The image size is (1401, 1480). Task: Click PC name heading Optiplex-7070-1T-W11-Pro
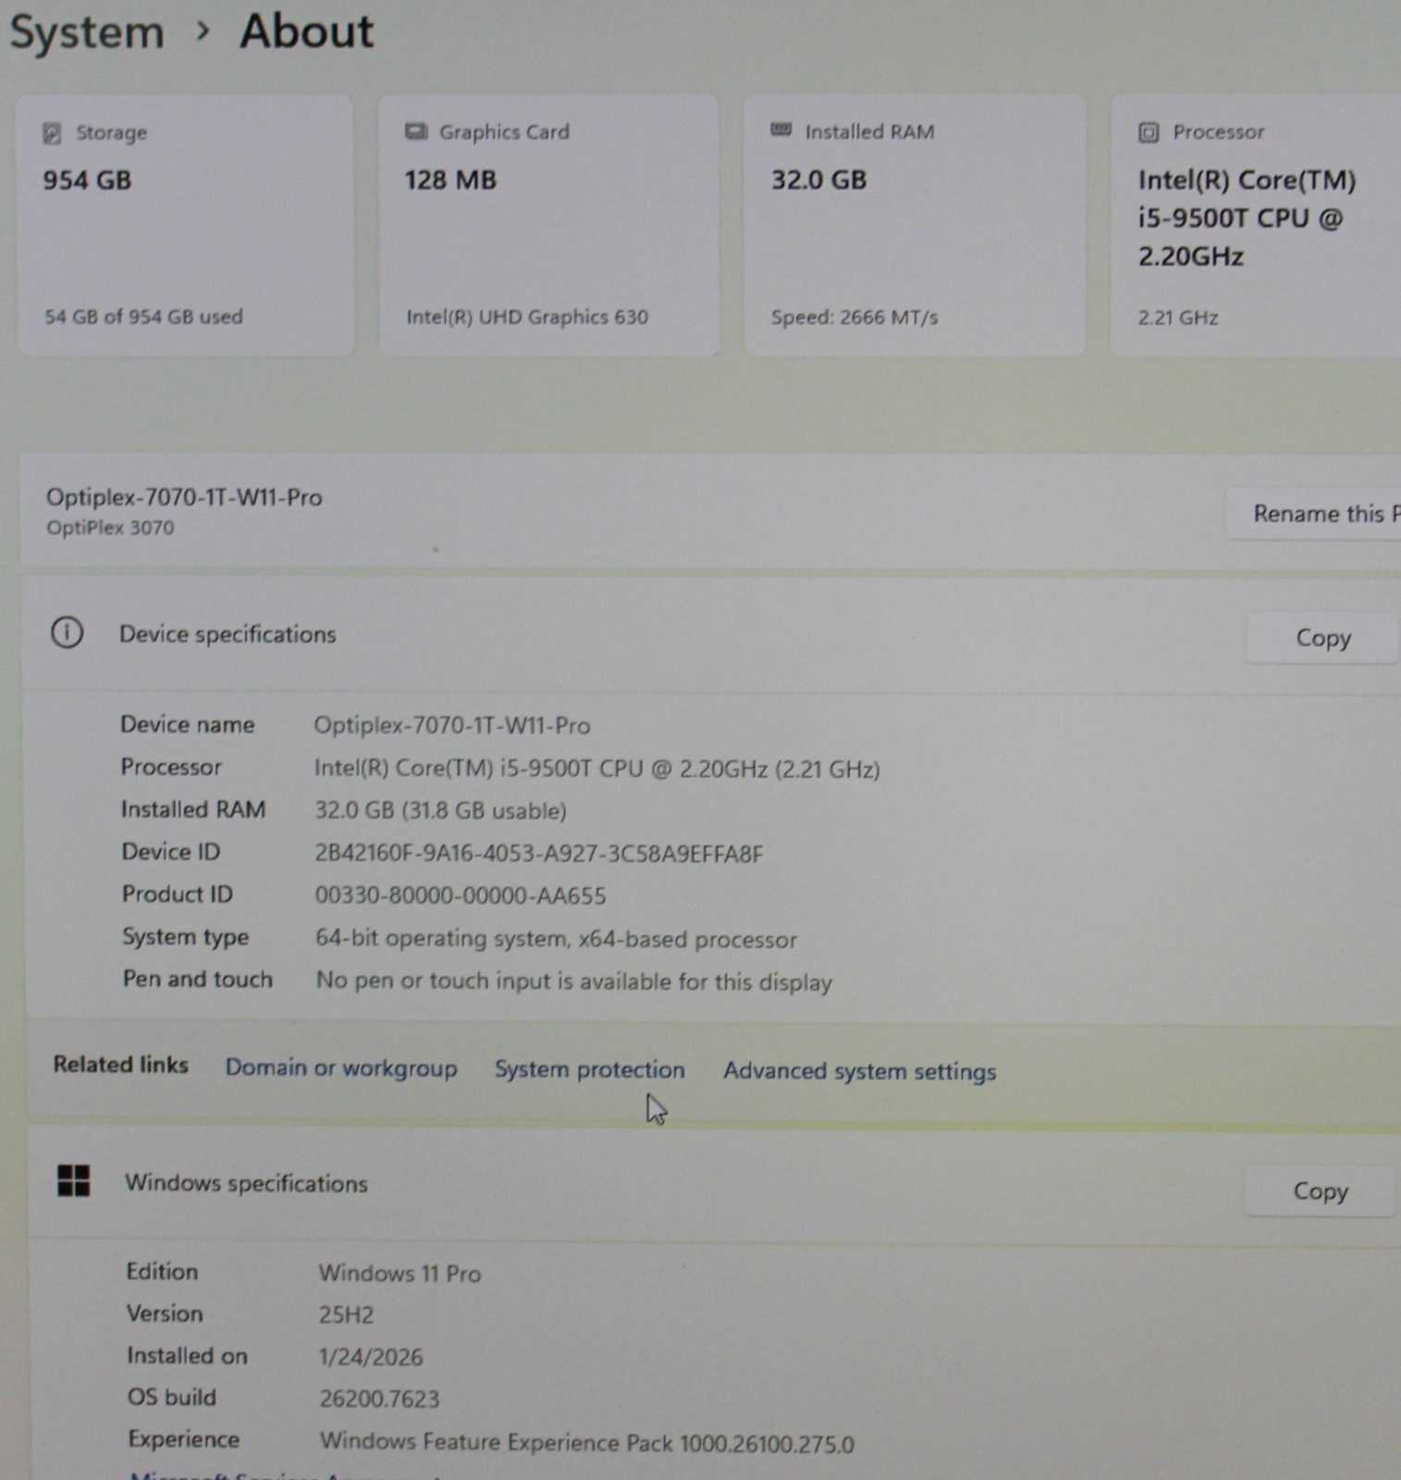[x=184, y=498]
